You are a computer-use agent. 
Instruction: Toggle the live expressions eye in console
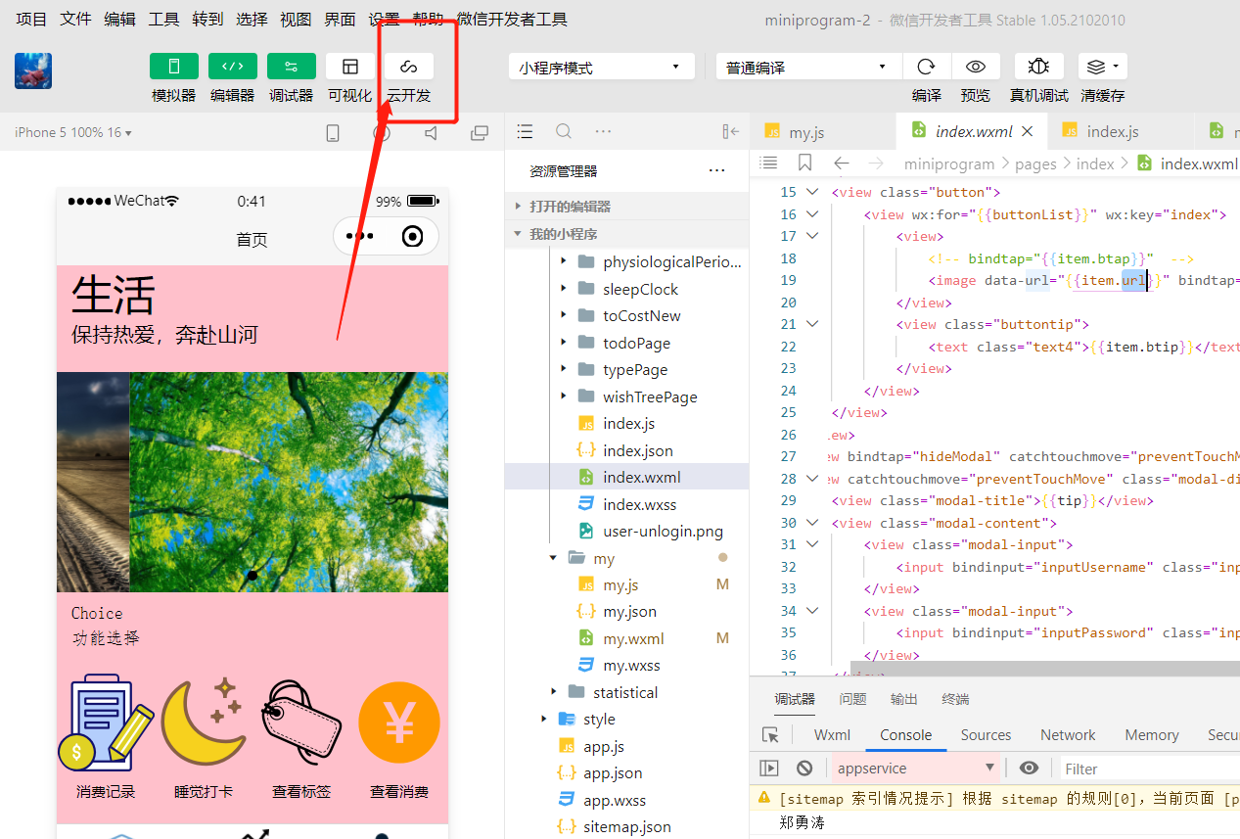(1029, 768)
